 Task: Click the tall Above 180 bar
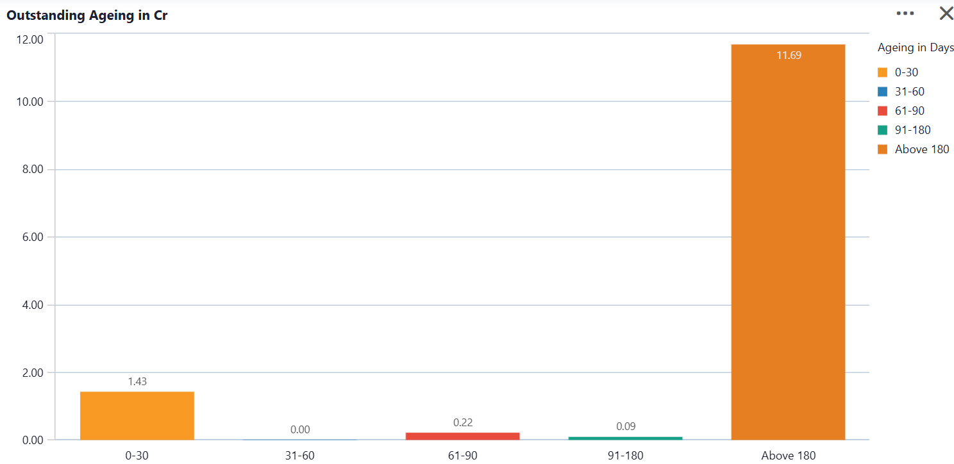788,242
